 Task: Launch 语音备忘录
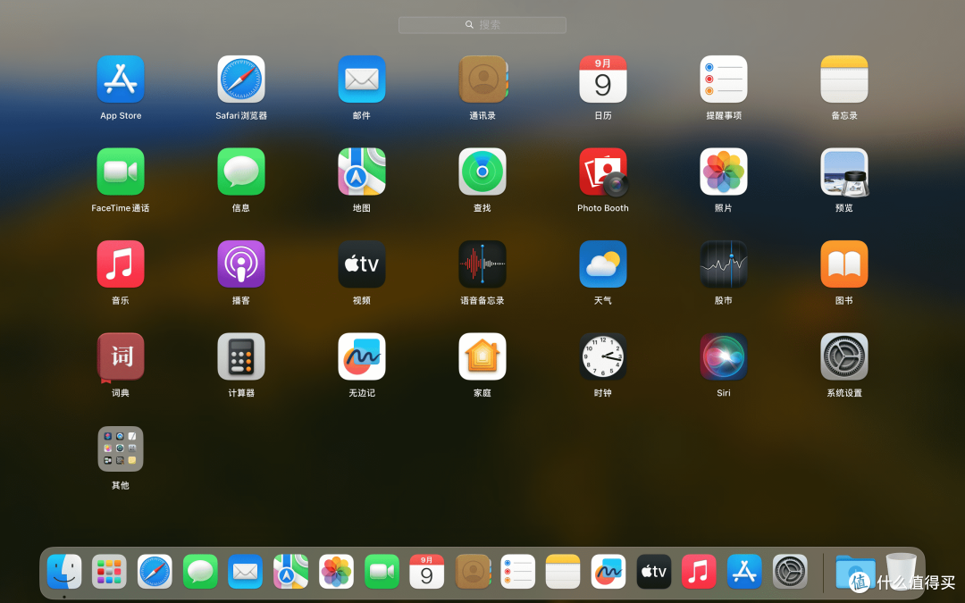[x=482, y=264]
